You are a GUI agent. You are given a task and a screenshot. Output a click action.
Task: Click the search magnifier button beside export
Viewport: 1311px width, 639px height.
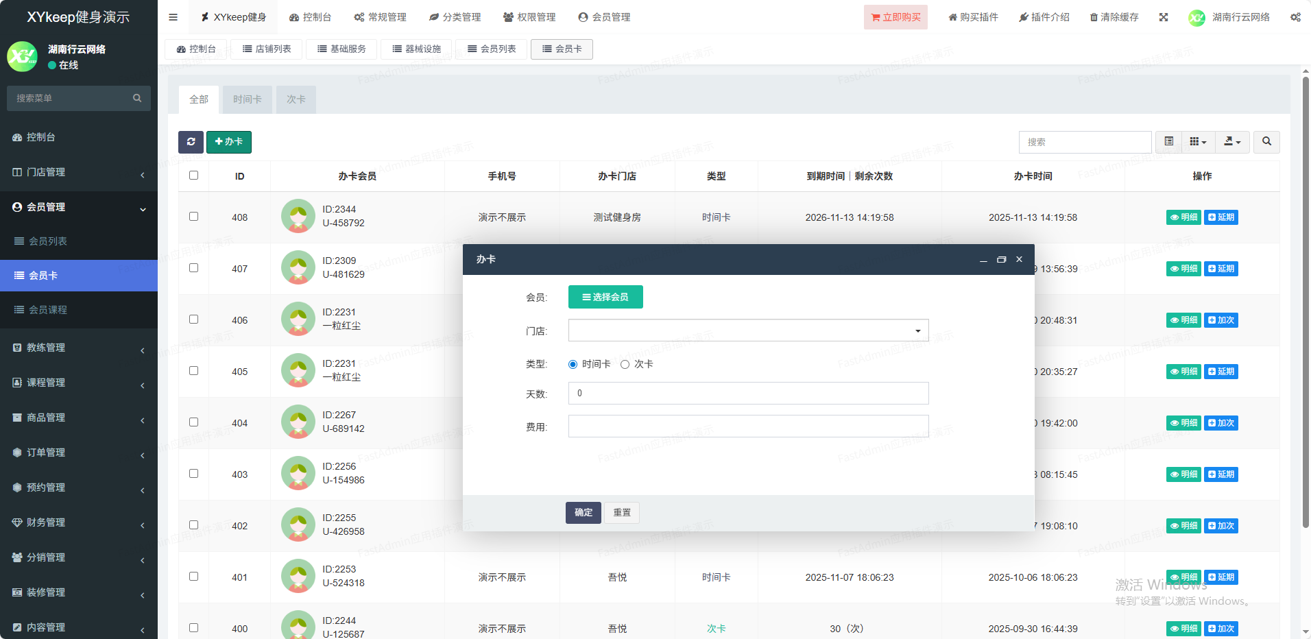point(1266,142)
